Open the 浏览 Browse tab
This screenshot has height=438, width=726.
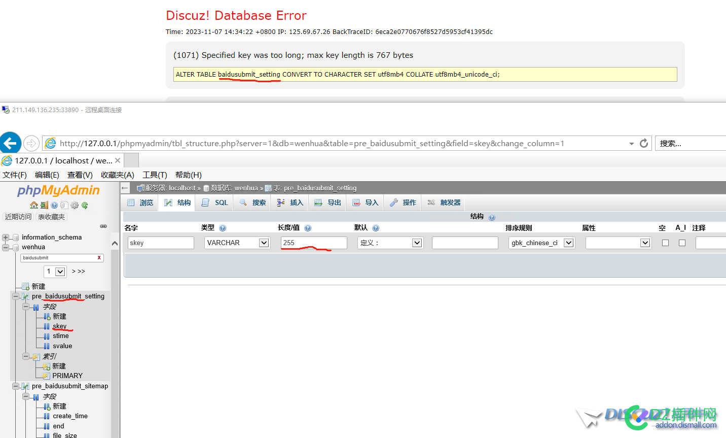pos(140,203)
